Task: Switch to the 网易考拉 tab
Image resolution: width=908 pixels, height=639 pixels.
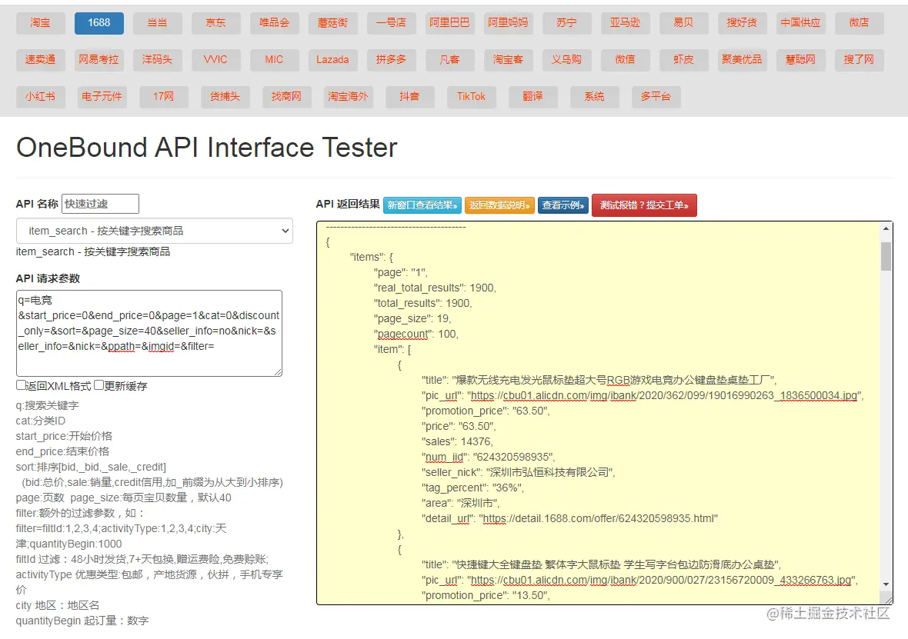Action: (x=99, y=60)
